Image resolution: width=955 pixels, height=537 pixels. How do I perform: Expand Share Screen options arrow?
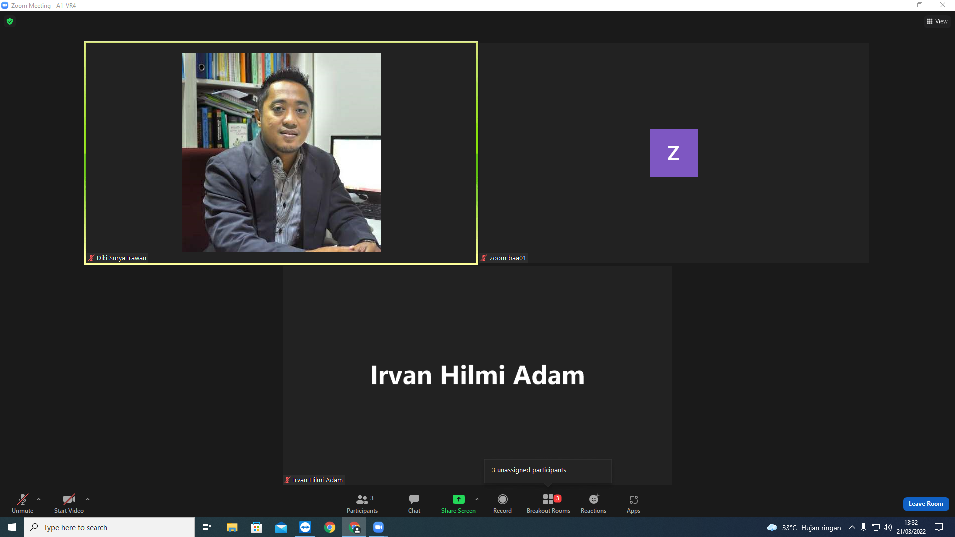pyautogui.click(x=477, y=499)
